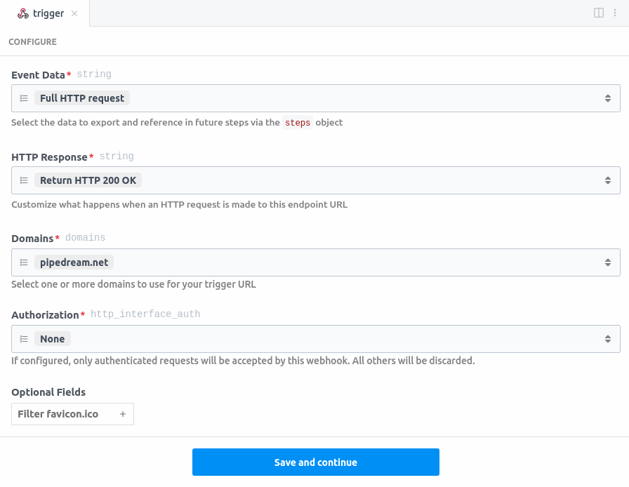Click the plus icon on Filter favicon.ico

124,413
